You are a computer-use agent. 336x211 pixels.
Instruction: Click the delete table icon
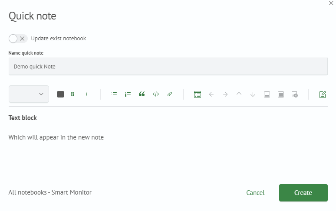click(295, 94)
